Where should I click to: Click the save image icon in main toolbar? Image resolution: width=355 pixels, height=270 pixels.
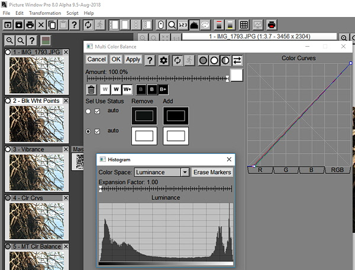click(19, 25)
